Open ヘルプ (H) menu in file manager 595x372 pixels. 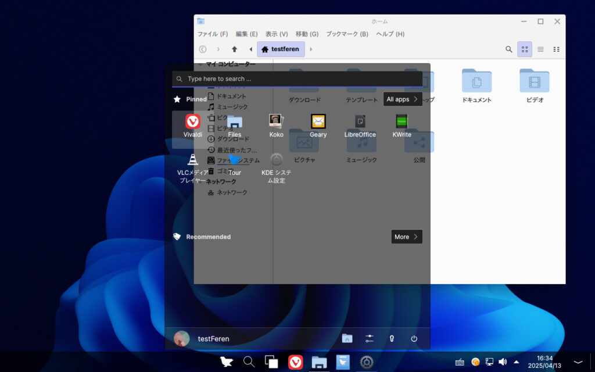(x=390, y=34)
